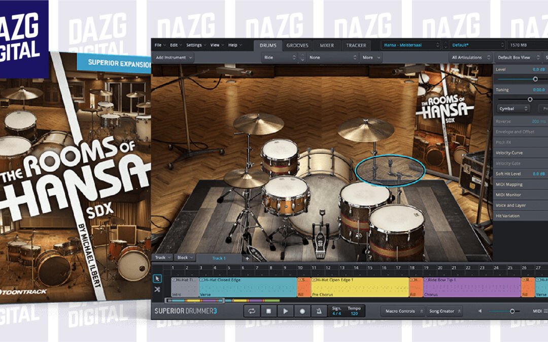
Task: Open the Block dropdown menu
Action: click(x=185, y=257)
